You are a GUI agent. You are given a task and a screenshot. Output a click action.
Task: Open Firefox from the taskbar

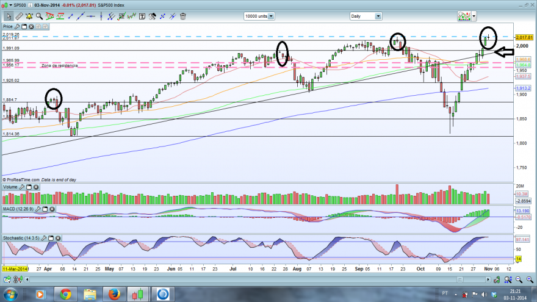click(114, 295)
